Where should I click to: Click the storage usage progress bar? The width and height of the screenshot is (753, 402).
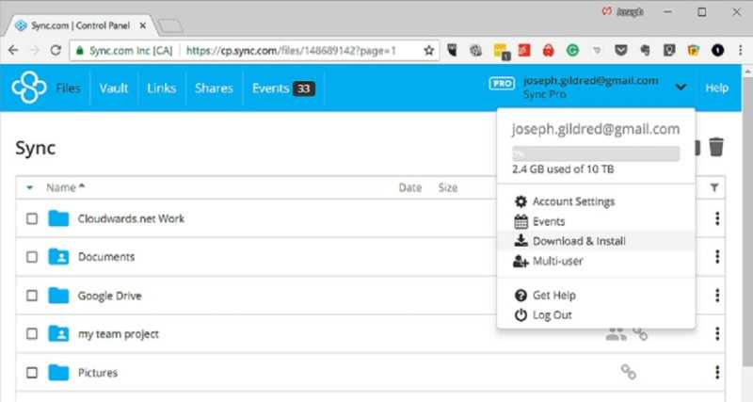[596, 153]
